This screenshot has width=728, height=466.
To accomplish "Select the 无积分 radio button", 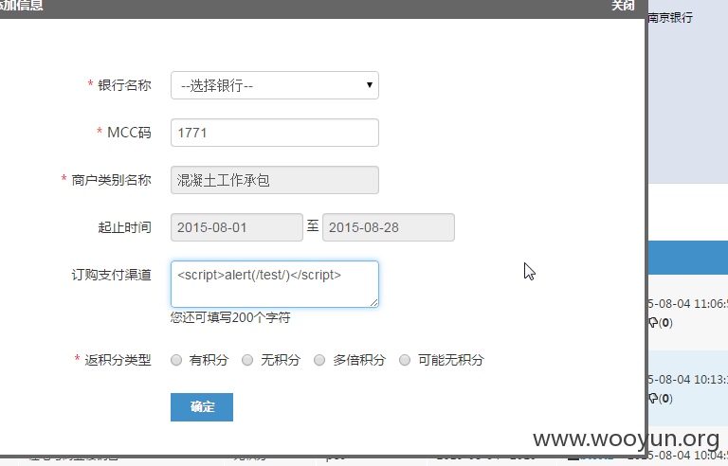I will [x=247, y=360].
